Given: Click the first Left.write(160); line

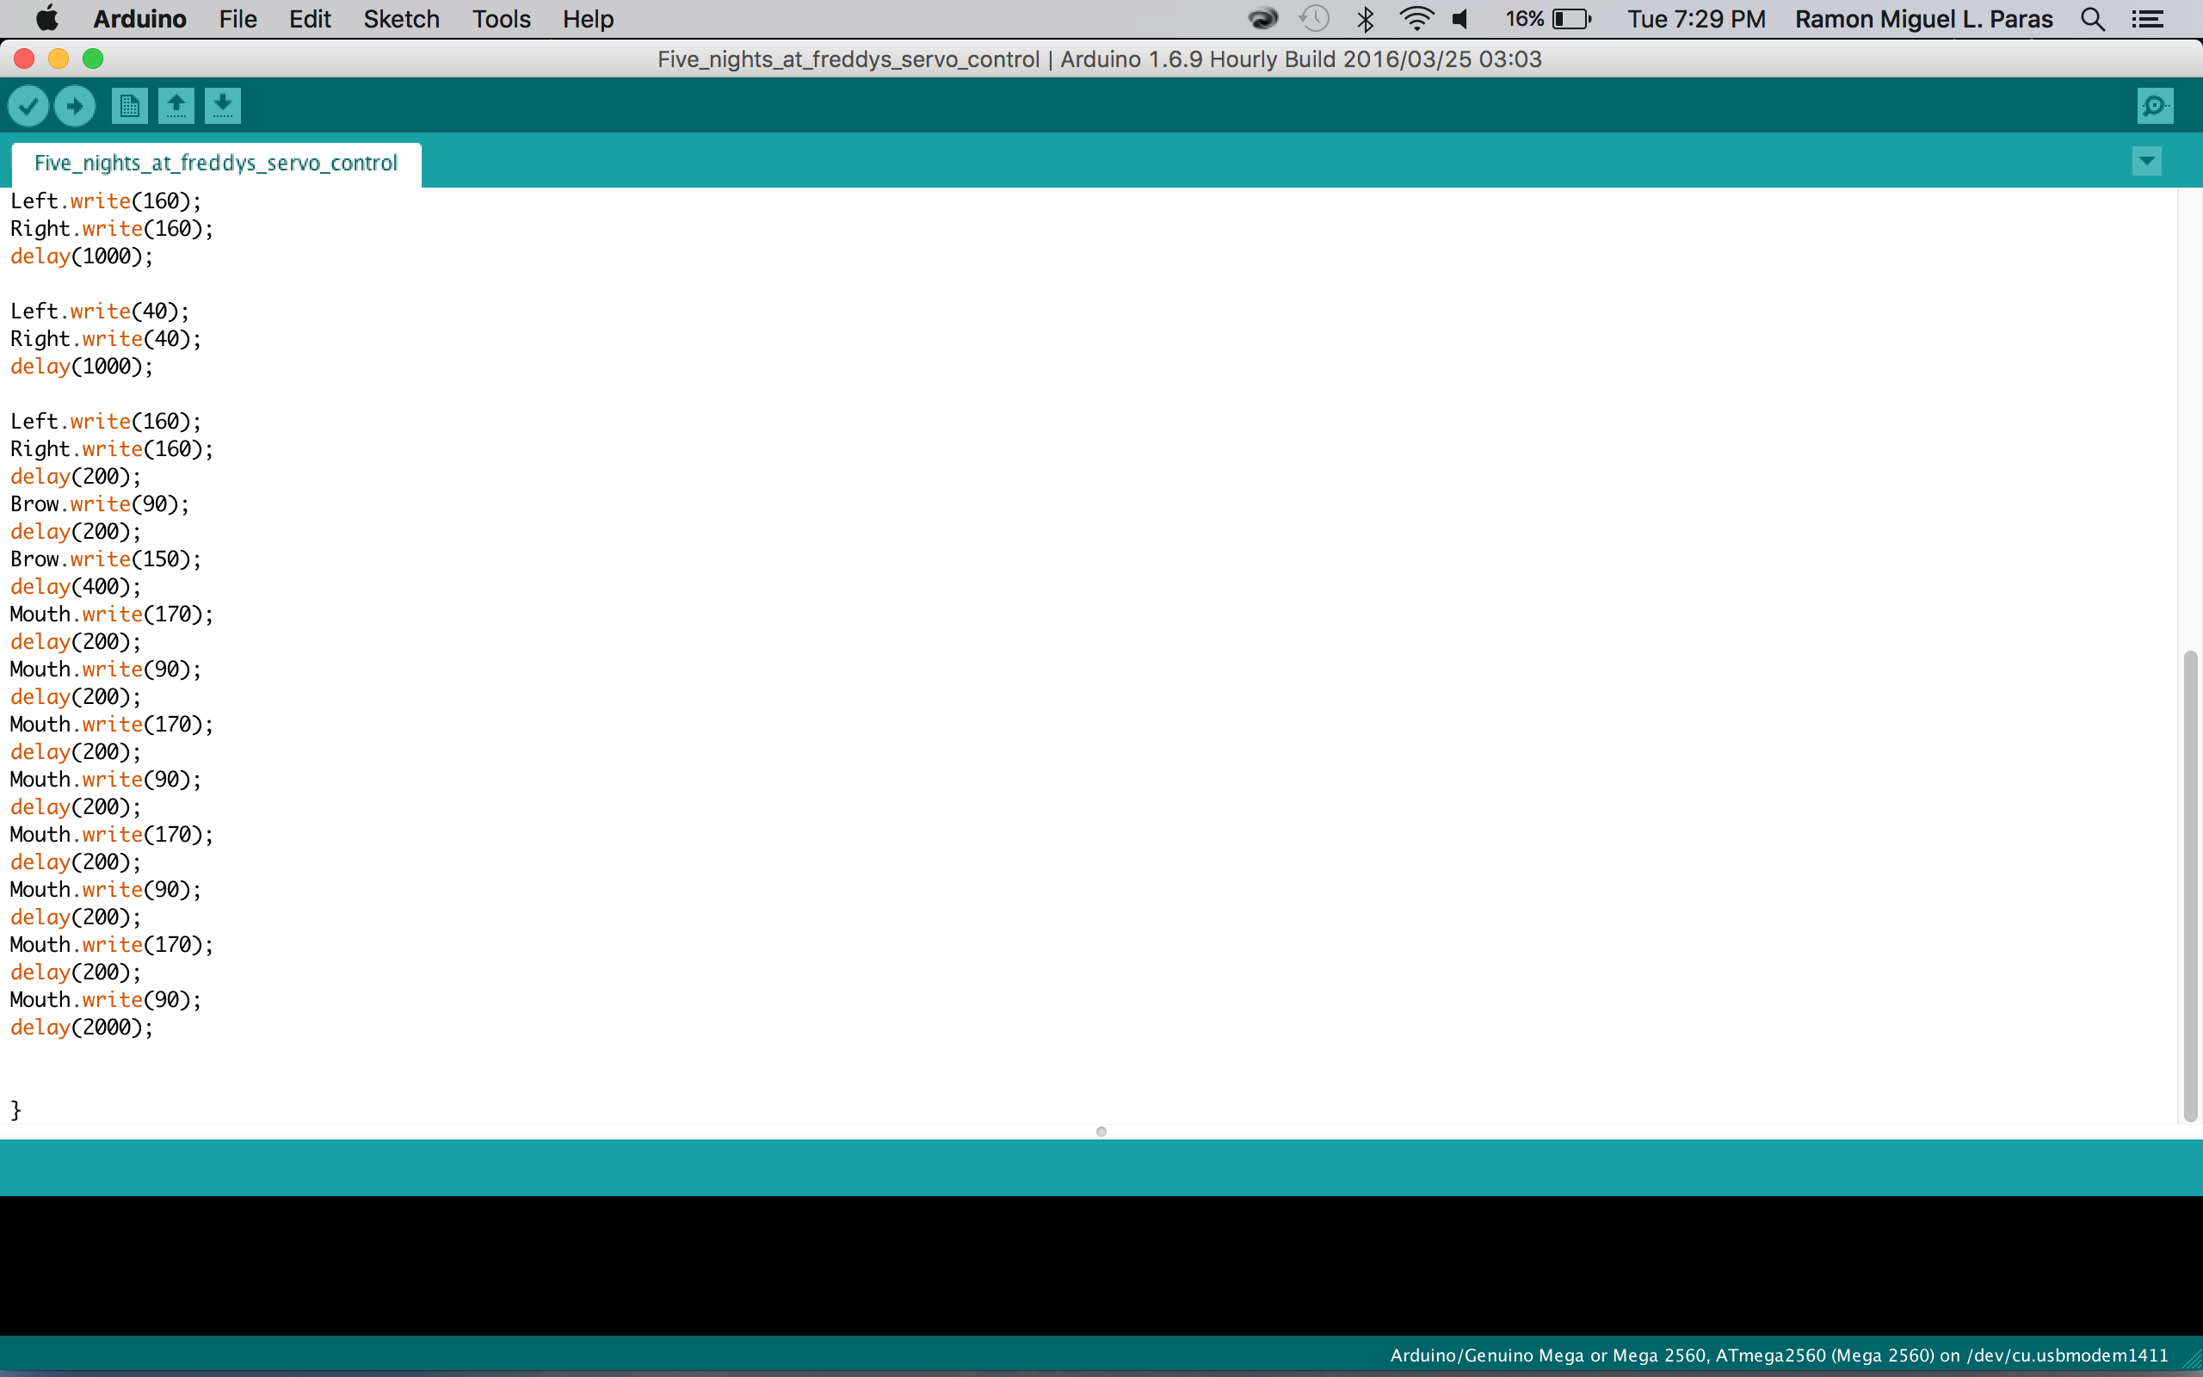Looking at the screenshot, I should 106,201.
